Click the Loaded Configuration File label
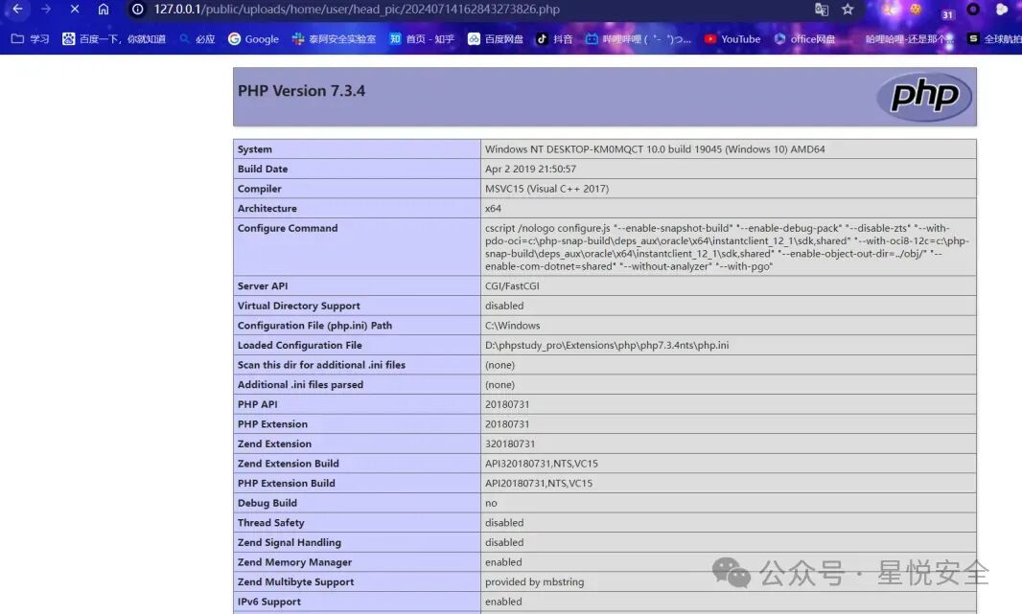The image size is (1022, 614). [300, 345]
